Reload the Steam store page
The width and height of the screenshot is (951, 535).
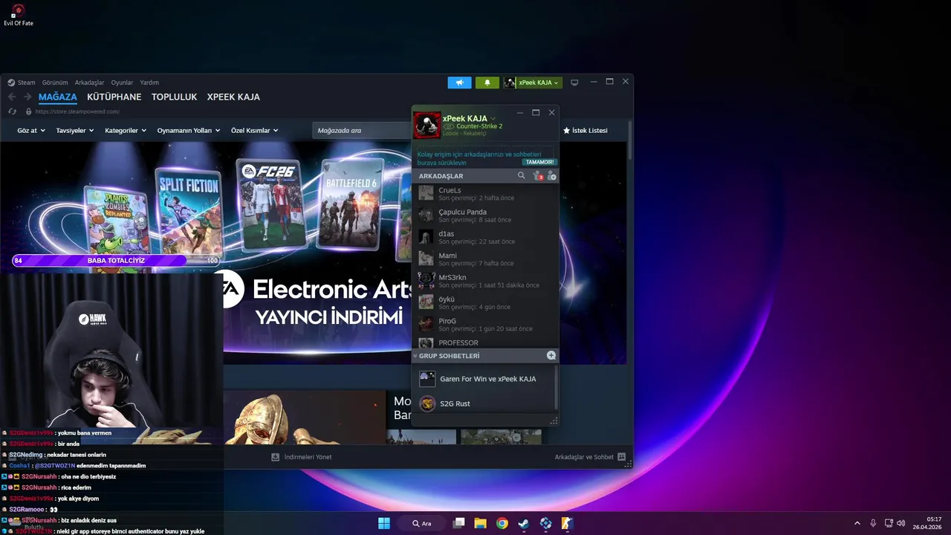click(x=12, y=111)
